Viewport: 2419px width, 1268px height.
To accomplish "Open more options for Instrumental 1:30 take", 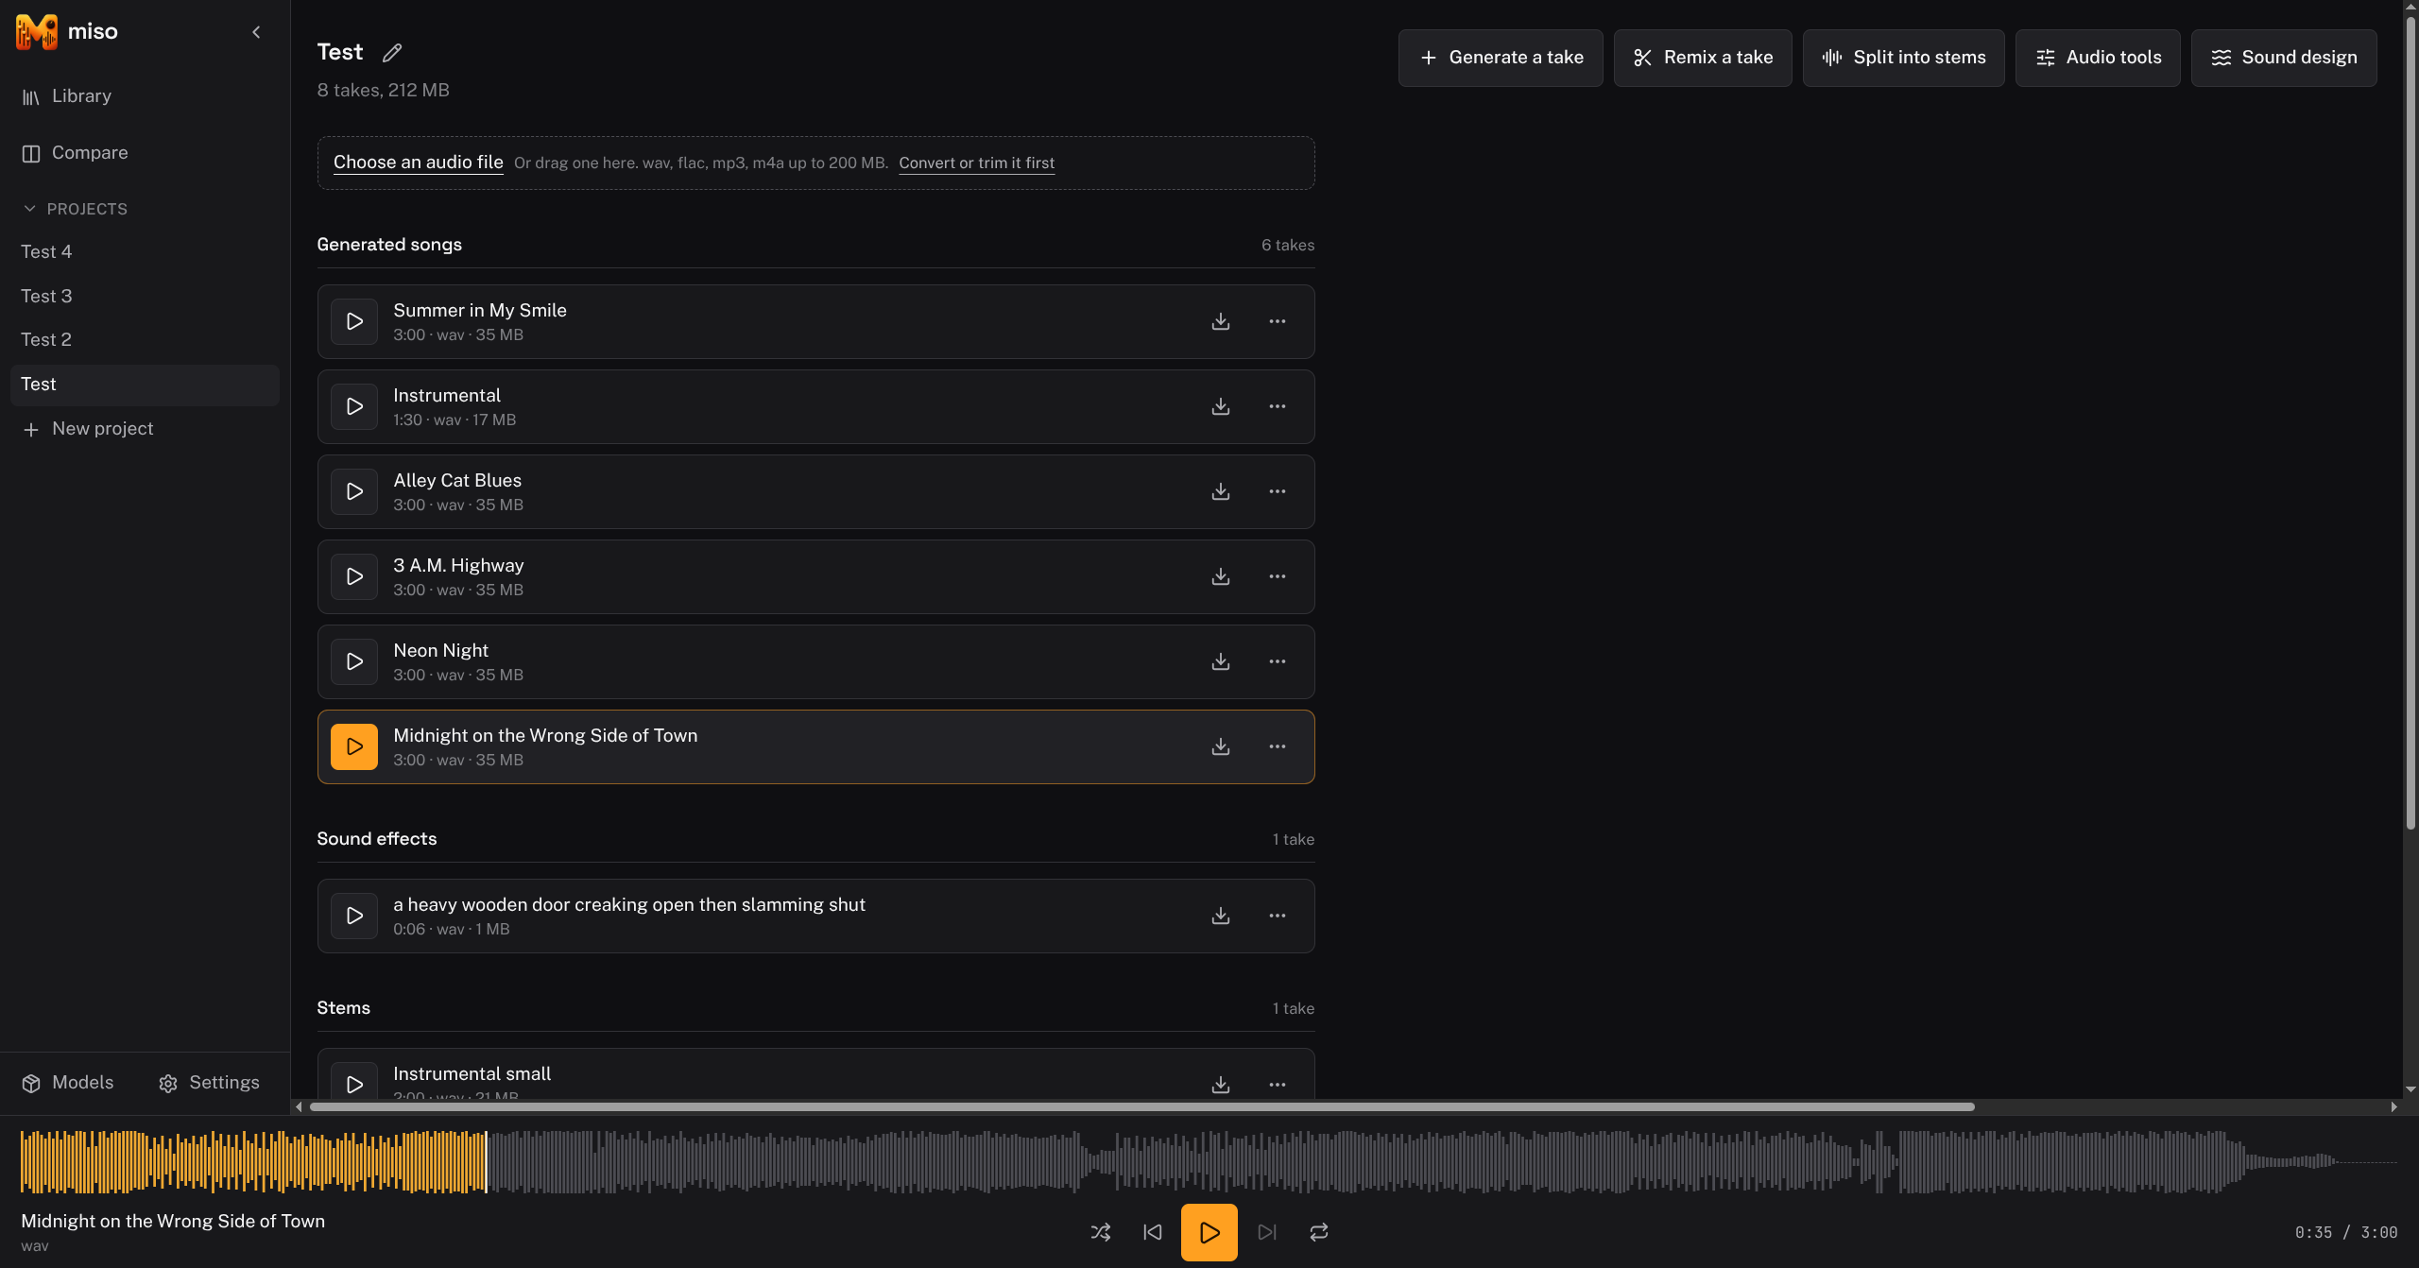I will click(x=1278, y=407).
